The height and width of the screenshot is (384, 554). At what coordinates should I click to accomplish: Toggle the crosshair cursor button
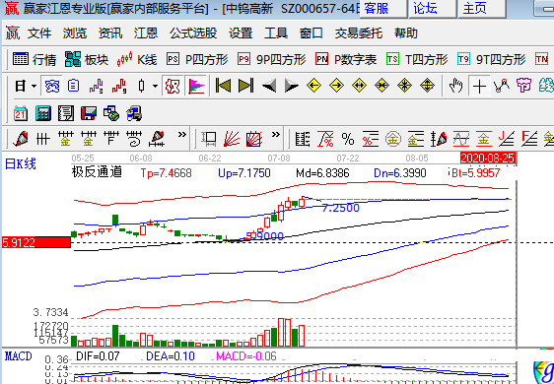click(479, 86)
